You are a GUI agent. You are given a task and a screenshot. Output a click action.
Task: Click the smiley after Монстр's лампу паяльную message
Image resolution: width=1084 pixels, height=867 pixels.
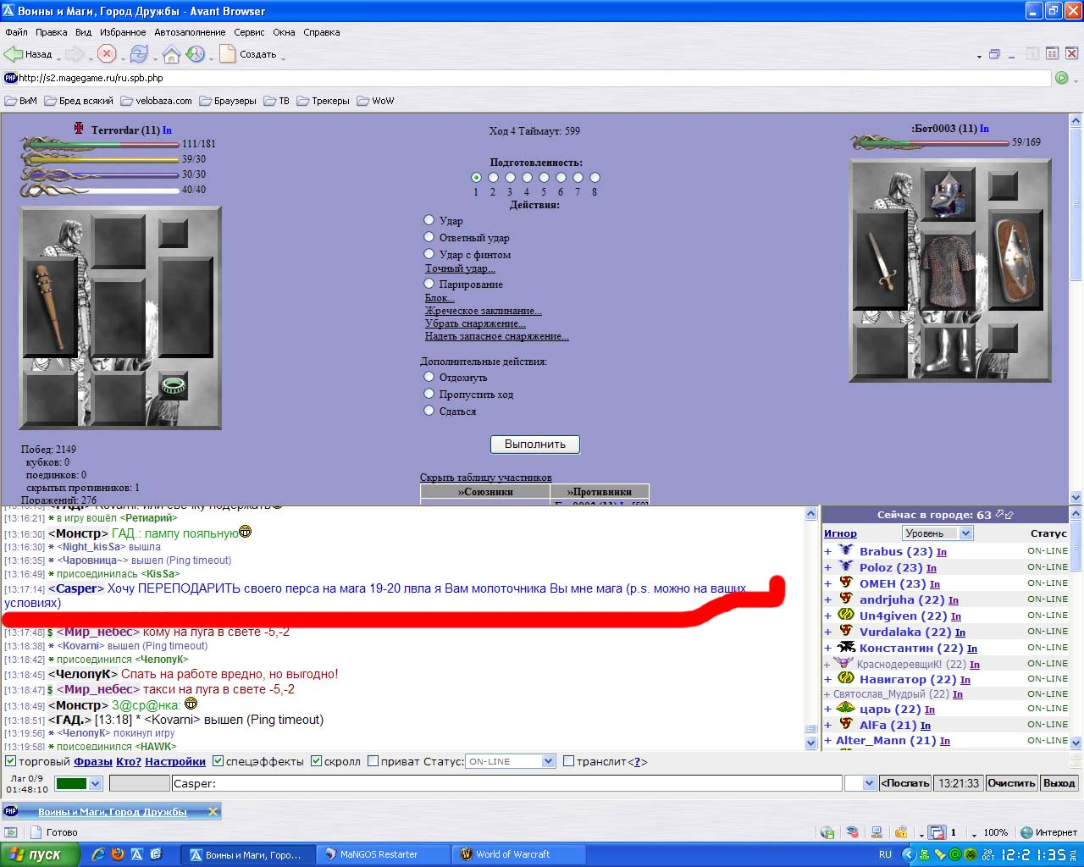click(x=246, y=533)
